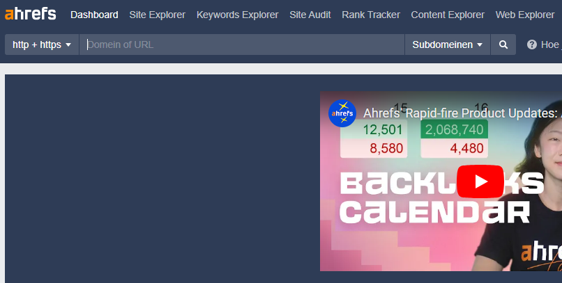Click the ahrefs logo
Image resolution: width=562 pixels, height=283 pixels.
click(31, 15)
